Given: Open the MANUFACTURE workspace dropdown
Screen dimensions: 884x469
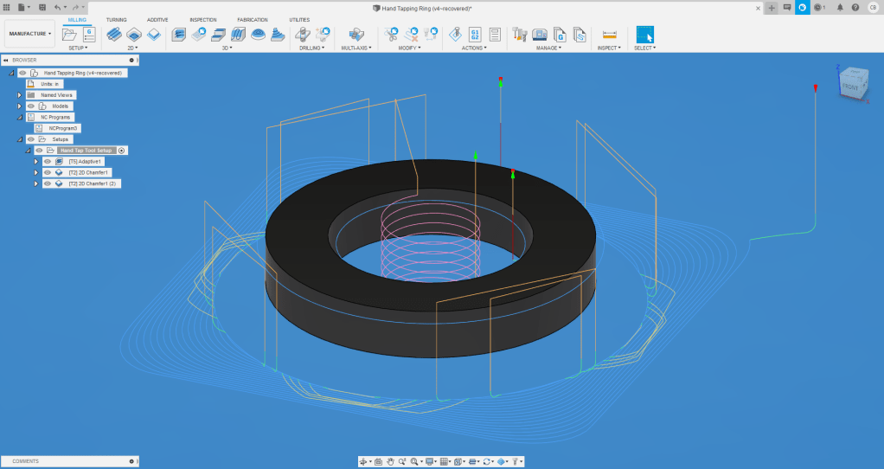Looking at the screenshot, I should (x=29, y=34).
